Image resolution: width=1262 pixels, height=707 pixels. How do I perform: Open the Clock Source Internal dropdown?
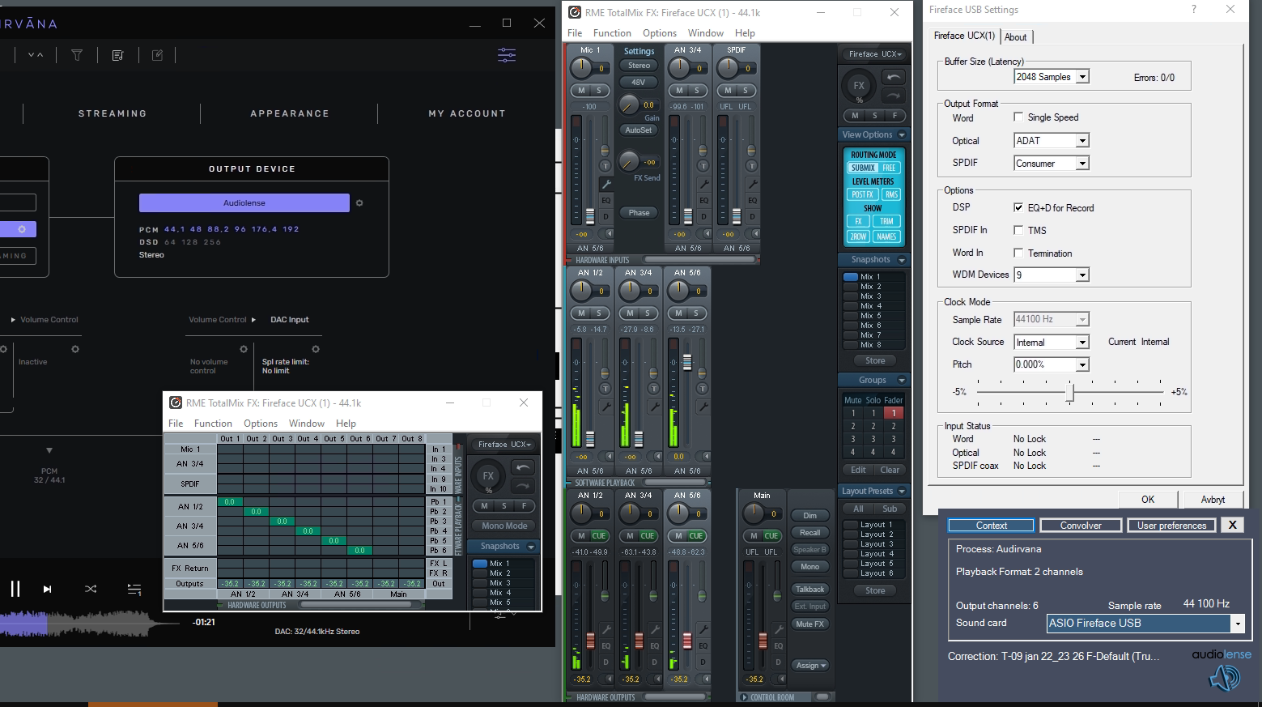pos(1052,342)
